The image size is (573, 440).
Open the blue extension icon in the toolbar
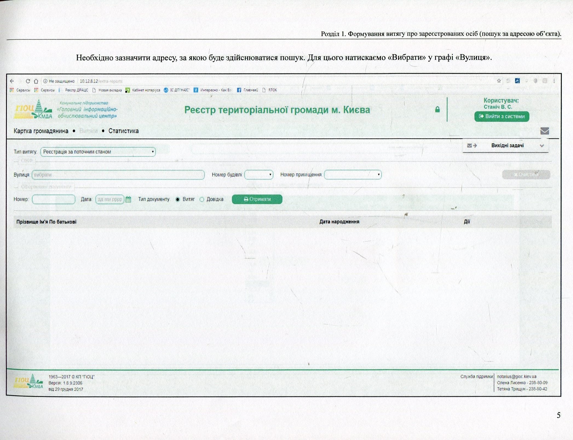[x=517, y=81]
